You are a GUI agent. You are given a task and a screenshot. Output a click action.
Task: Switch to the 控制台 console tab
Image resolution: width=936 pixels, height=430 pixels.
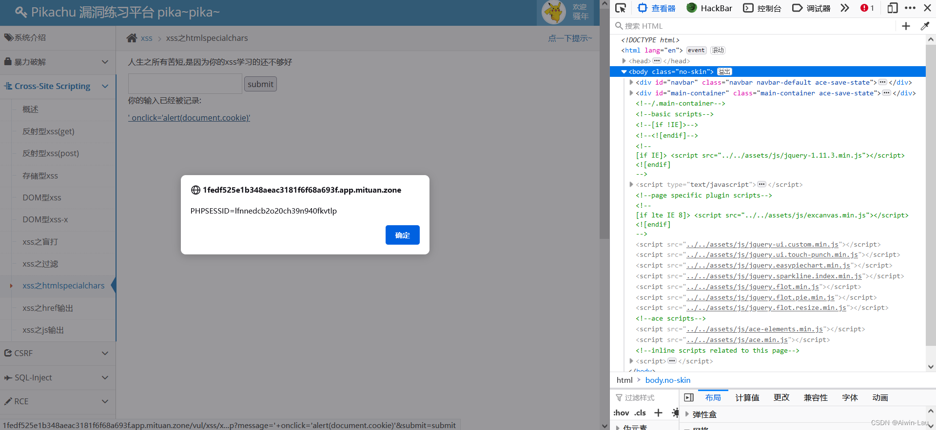coord(762,8)
